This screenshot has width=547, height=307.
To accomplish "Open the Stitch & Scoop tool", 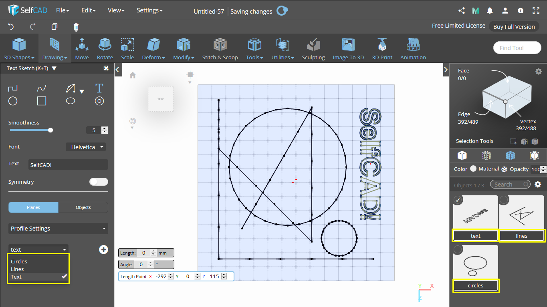I will coord(220,49).
